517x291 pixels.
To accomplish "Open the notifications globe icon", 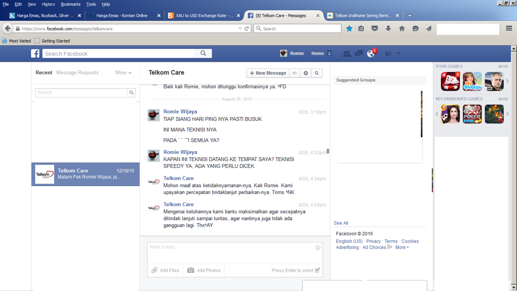I will (x=371, y=53).
